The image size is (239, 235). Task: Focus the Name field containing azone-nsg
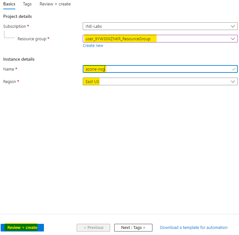pyautogui.click(x=156, y=69)
